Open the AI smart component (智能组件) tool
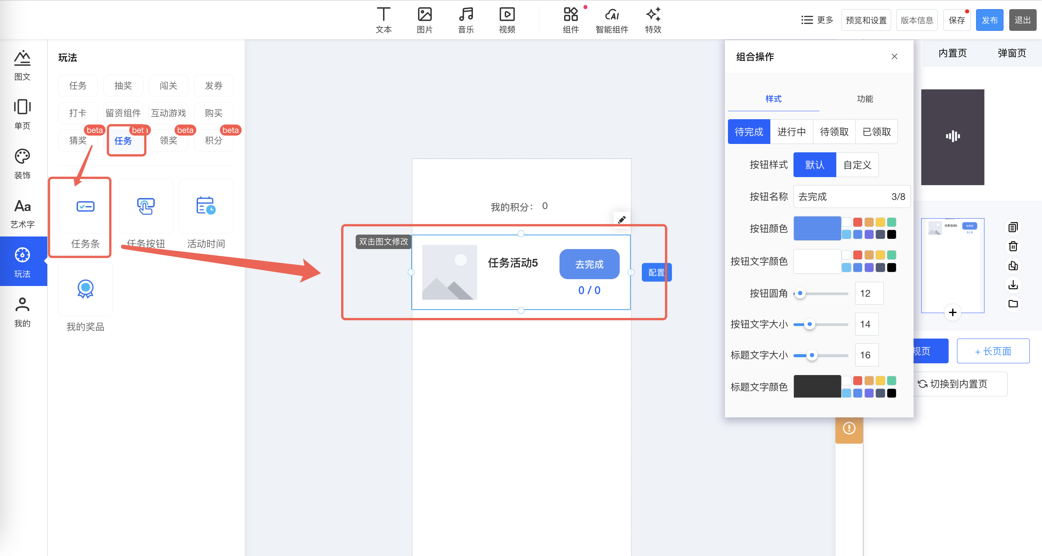Viewport: 1042px width, 556px height. click(x=611, y=20)
